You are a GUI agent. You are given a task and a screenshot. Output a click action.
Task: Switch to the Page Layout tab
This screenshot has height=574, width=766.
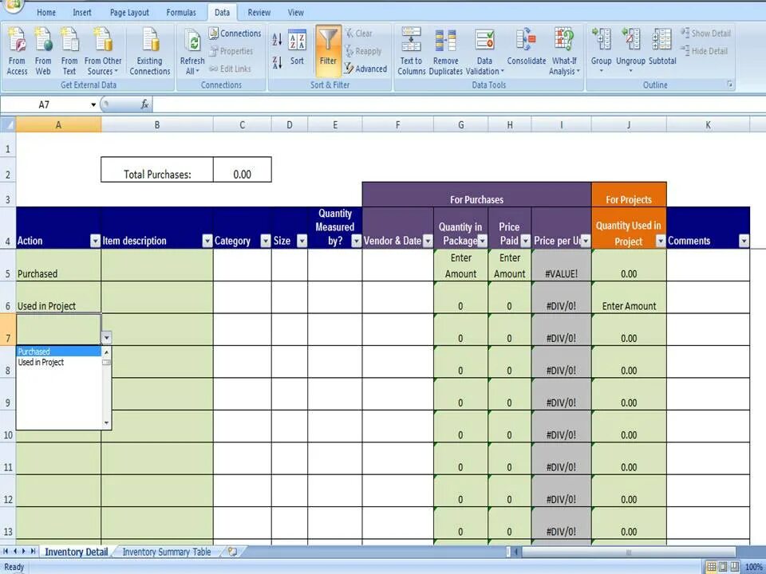(x=129, y=12)
